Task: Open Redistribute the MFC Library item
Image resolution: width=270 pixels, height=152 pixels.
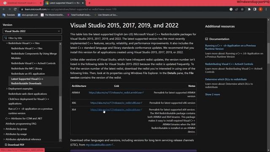Action: [x=27, y=68]
